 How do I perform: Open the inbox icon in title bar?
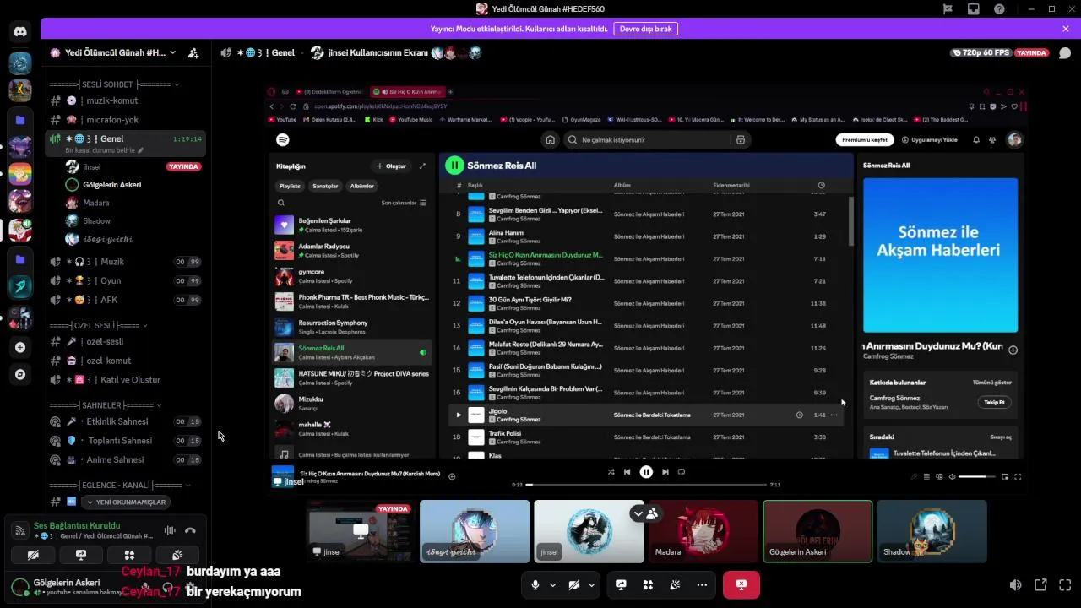click(x=974, y=9)
